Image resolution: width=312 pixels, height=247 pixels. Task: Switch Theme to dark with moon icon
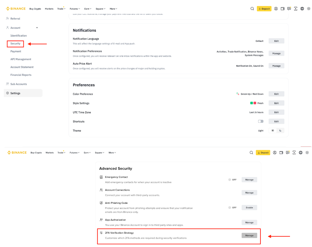[x=280, y=131]
